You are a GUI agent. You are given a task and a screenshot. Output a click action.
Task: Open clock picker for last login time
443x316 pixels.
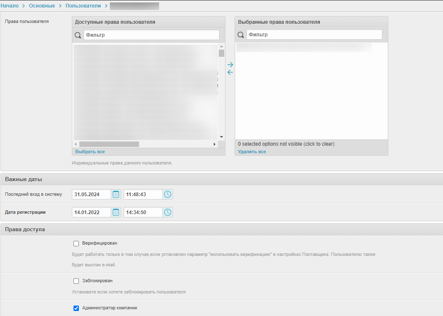(167, 195)
